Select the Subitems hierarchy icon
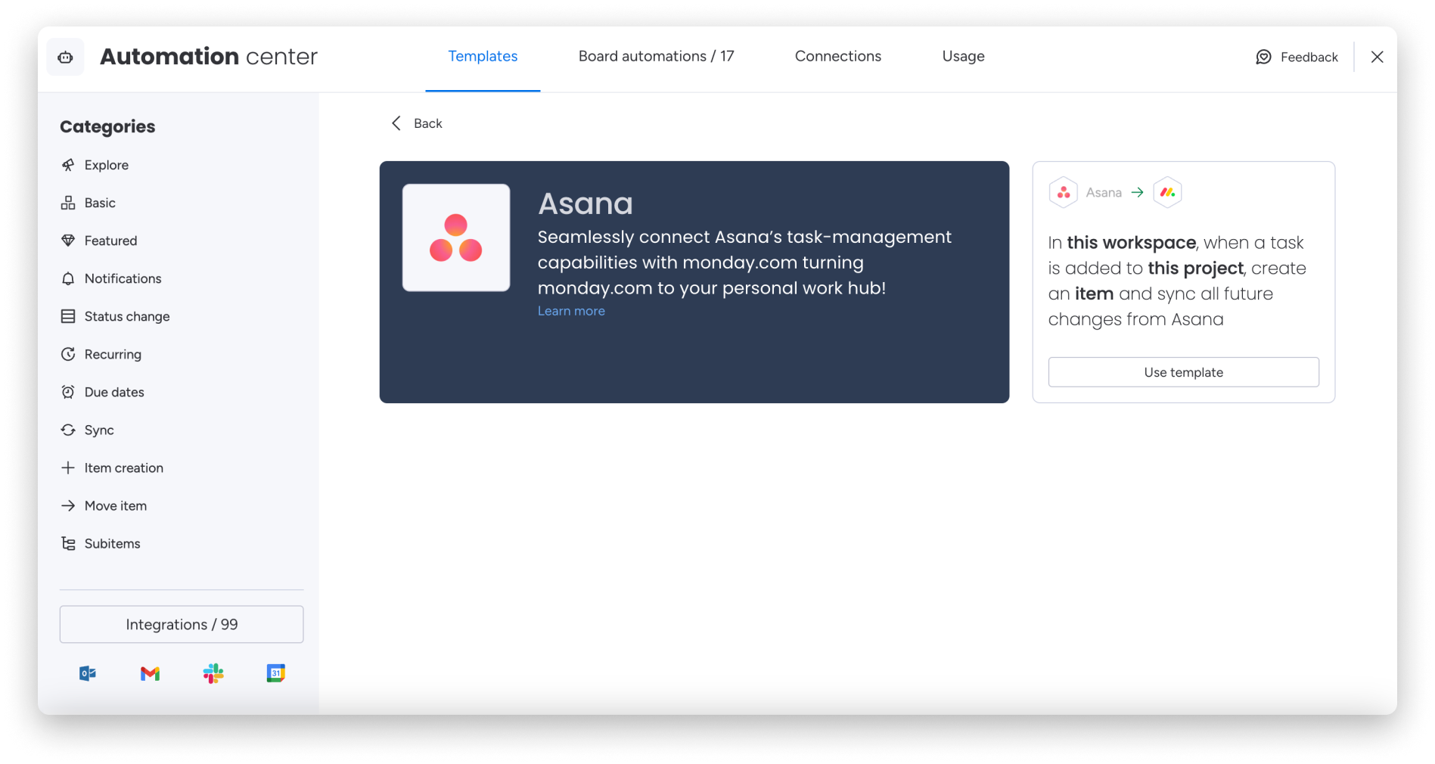The image size is (1435, 764). [x=68, y=543]
